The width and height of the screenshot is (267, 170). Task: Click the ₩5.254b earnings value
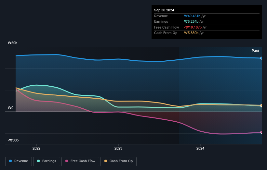click(191, 21)
